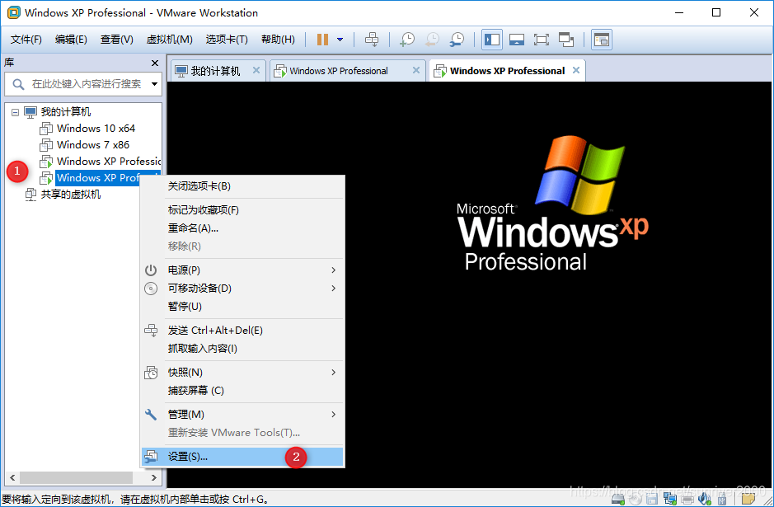
Task: Enter full screen mode toolbar icon
Action: pyautogui.click(x=541, y=40)
